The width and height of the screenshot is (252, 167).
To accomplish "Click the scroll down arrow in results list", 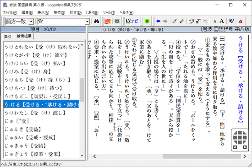I will pos(82,156).
